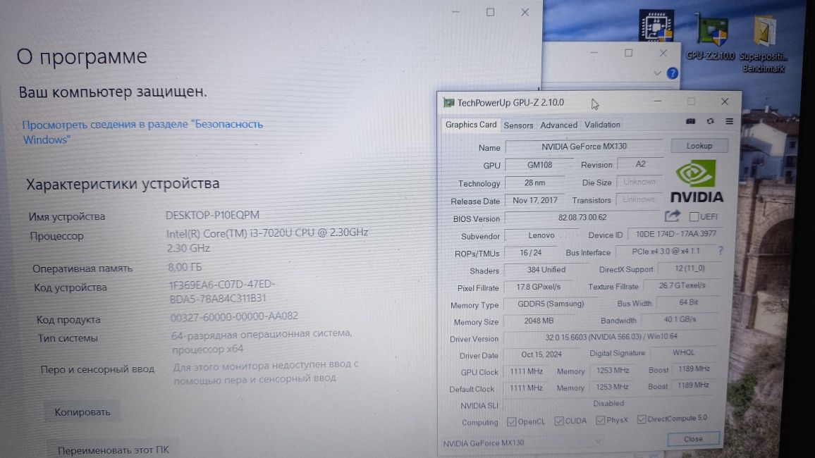
Task: Toggle the OpenCL checkbox
Action: (x=511, y=421)
